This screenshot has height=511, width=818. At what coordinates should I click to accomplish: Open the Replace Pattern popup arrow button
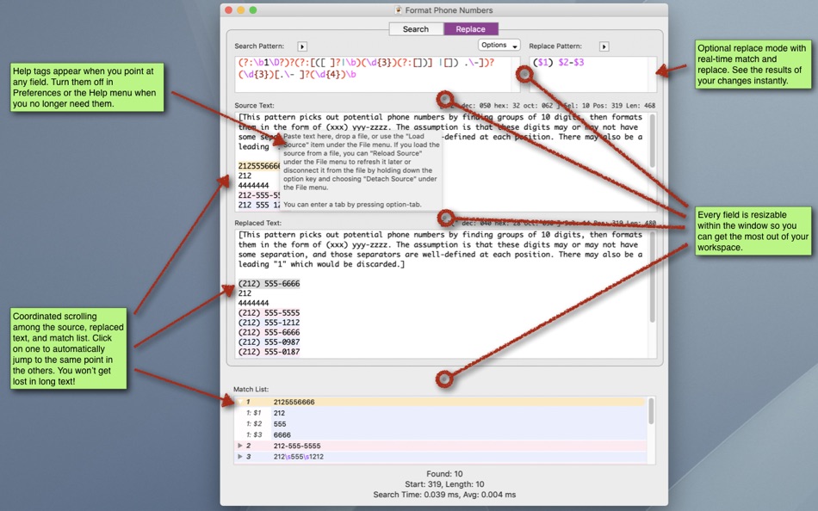(604, 46)
